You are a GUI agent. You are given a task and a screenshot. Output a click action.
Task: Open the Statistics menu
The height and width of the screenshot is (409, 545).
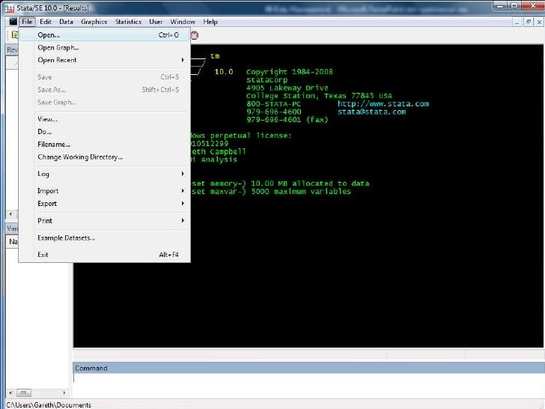128,22
